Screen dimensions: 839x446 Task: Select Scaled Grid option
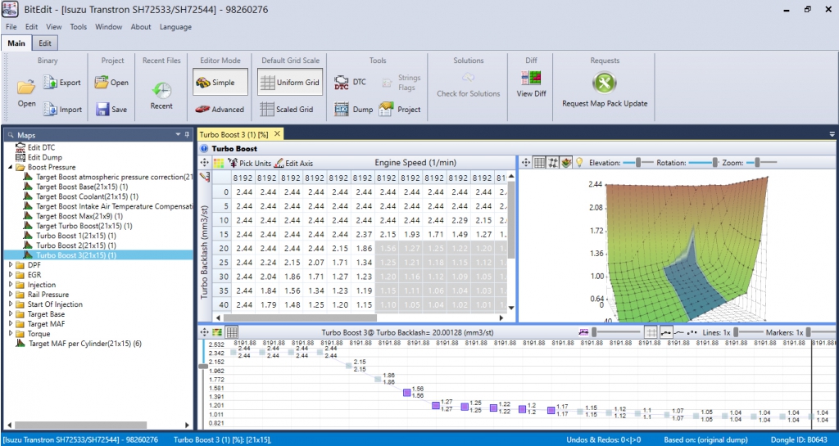(x=287, y=109)
